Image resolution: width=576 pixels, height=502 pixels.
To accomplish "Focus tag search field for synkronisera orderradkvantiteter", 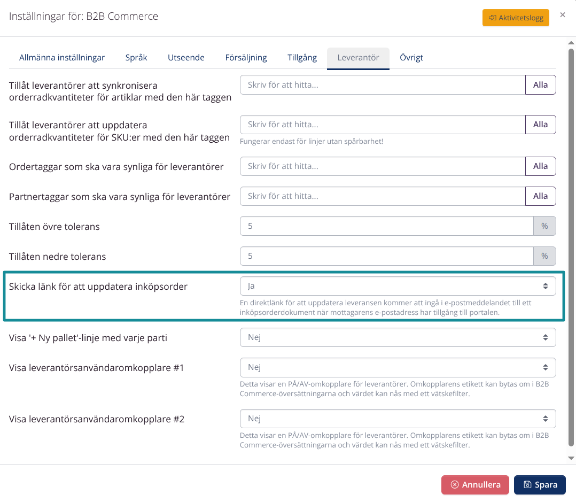I will 383,85.
